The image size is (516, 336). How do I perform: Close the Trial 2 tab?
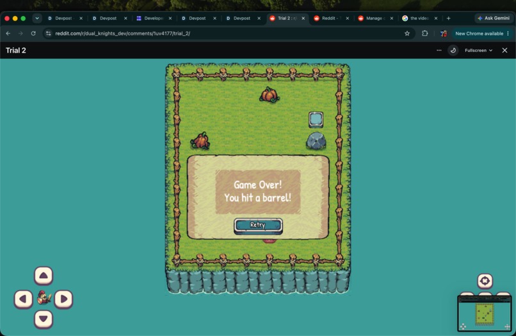(x=303, y=18)
